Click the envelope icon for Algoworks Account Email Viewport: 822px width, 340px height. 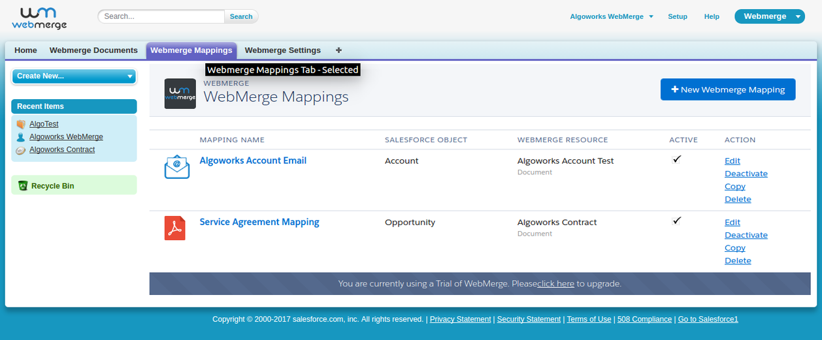click(176, 167)
